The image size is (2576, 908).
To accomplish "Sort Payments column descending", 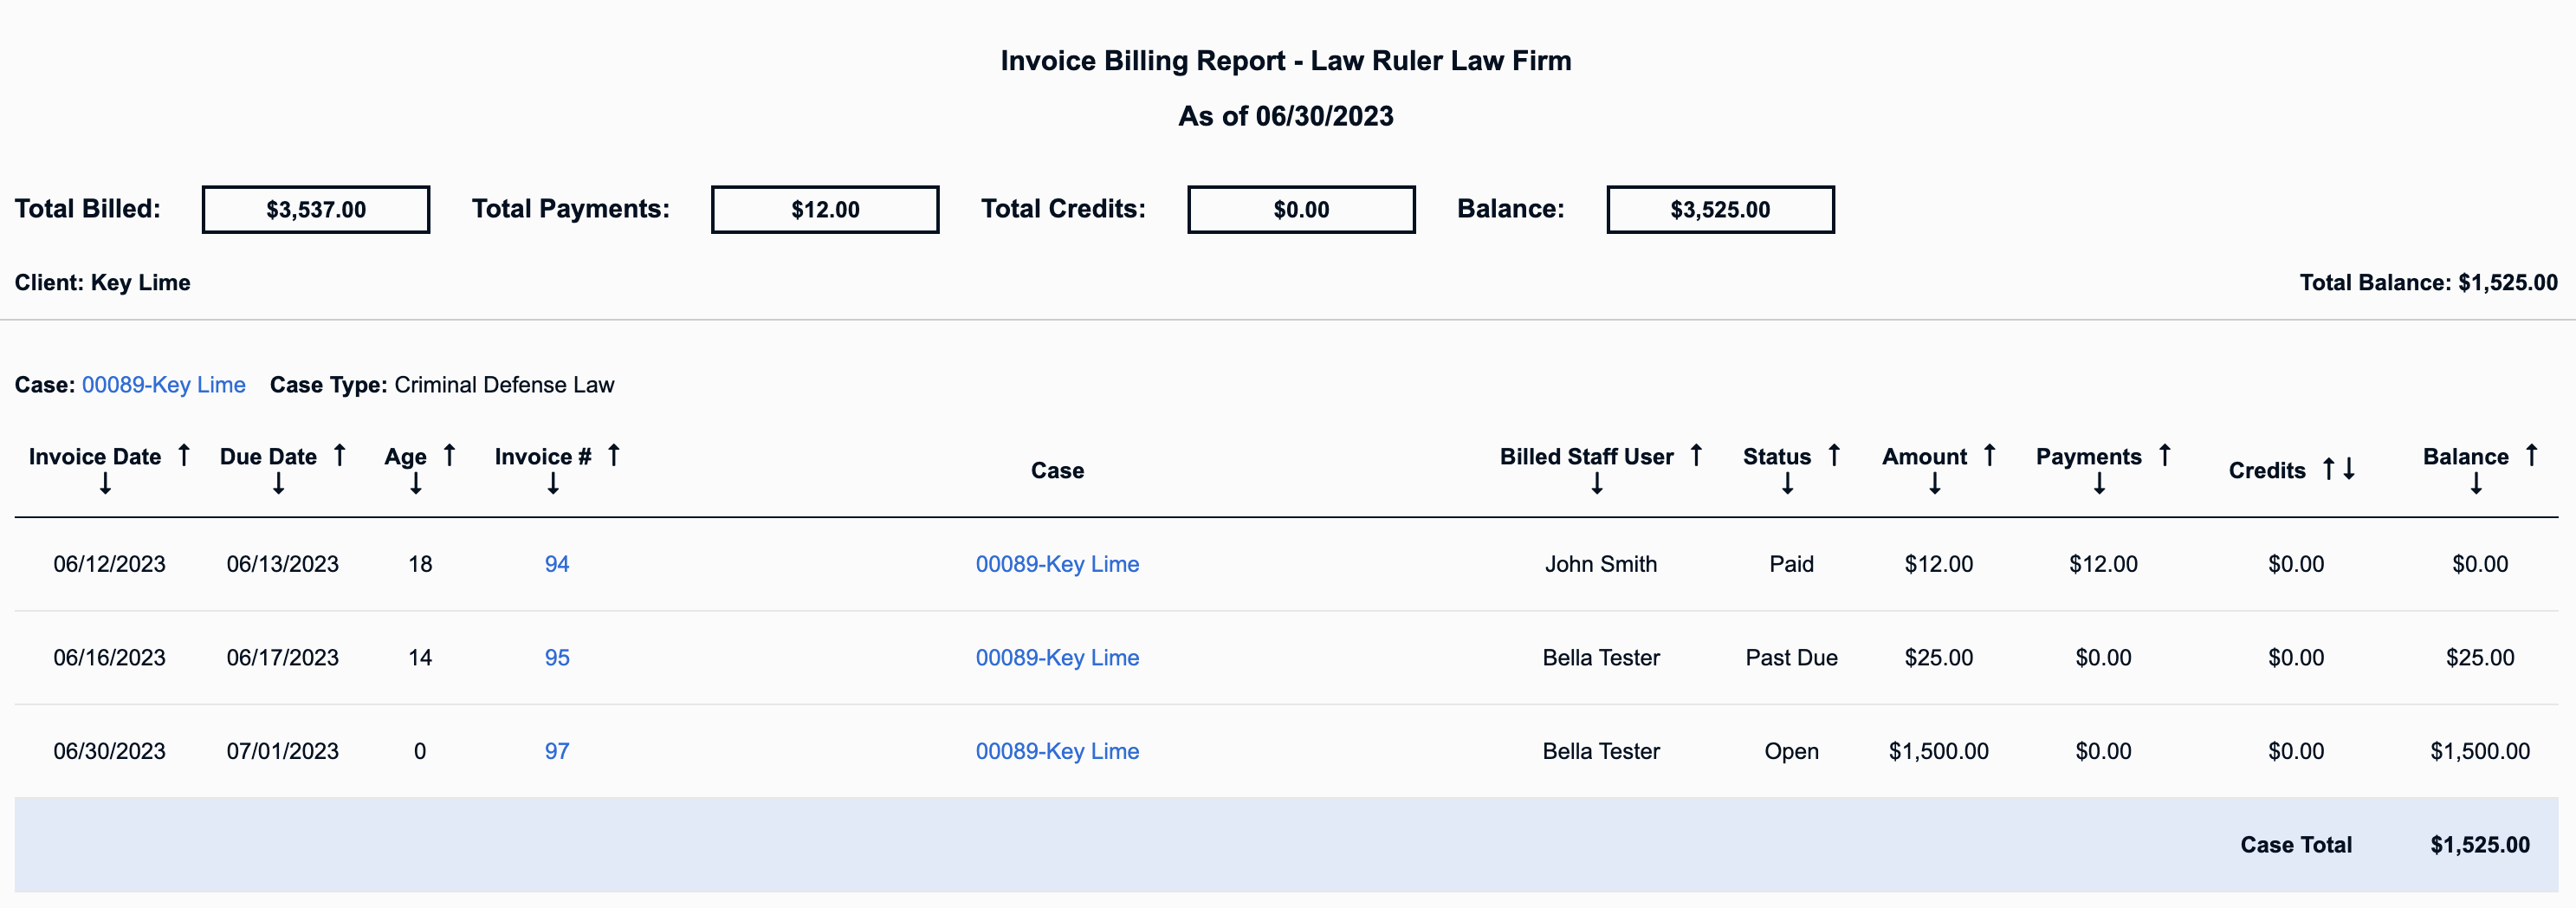I will [x=2099, y=484].
